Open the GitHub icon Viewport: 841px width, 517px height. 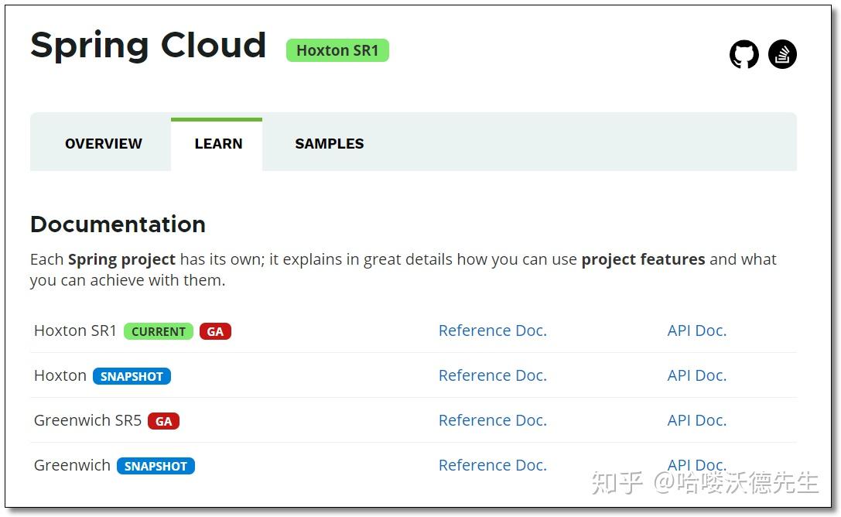point(744,54)
